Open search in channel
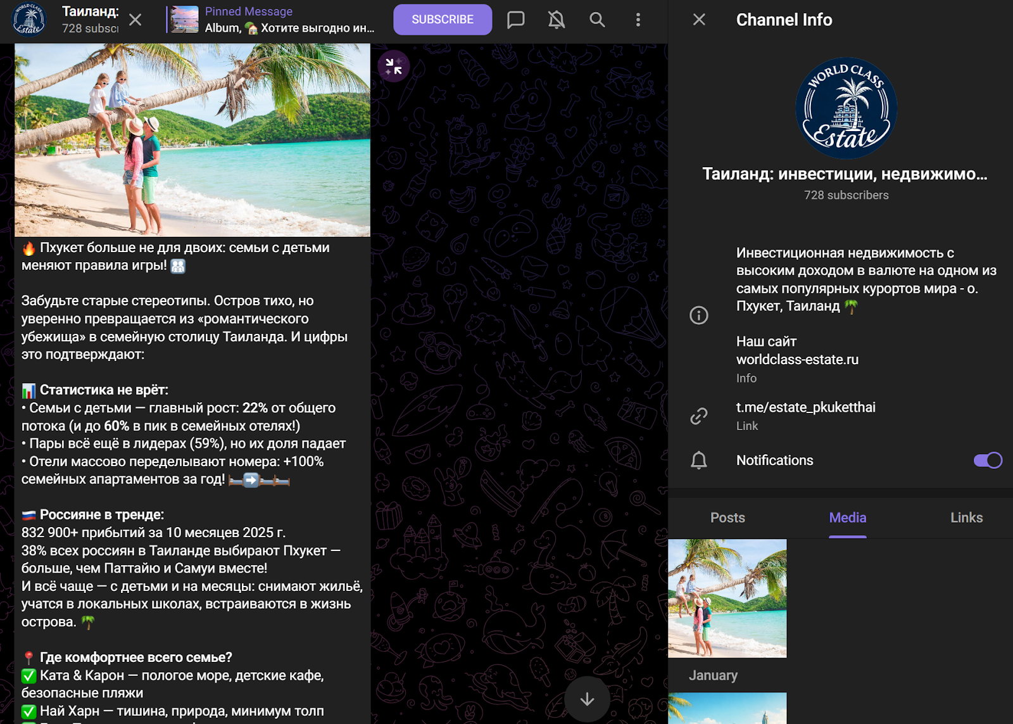1013x724 pixels. click(597, 20)
